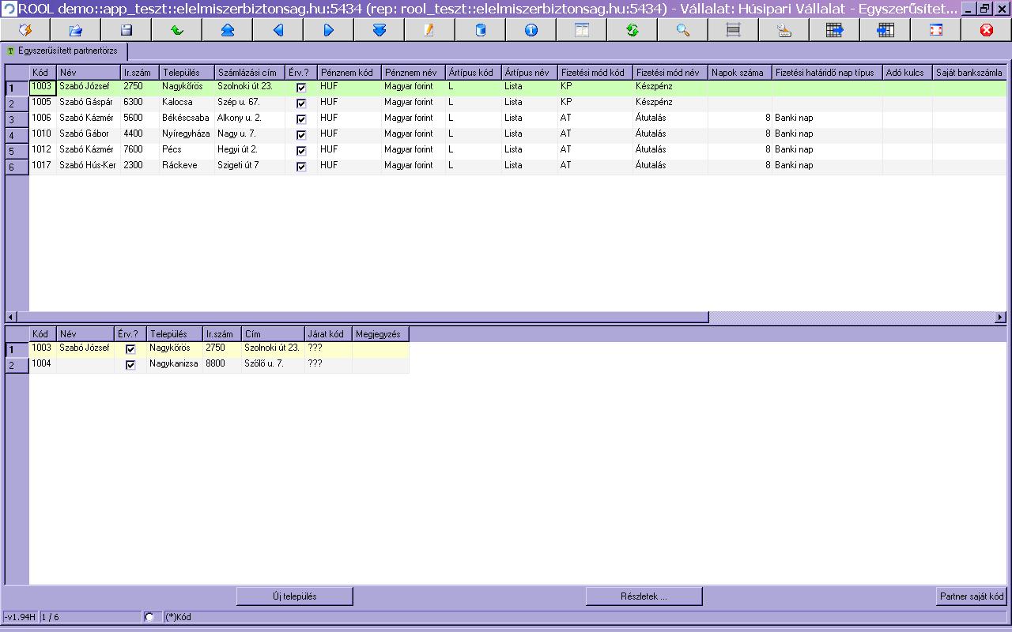
Task: Click the Fizetési mód név column header
Action: 670,73
